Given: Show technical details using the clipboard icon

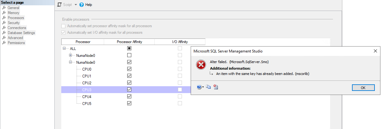Looking at the screenshot, I should click(216, 87).
